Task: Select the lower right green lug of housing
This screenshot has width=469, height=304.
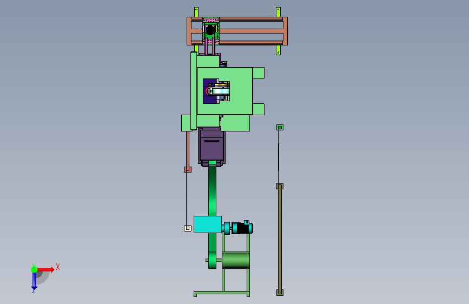Action: (x=259, y=109)
